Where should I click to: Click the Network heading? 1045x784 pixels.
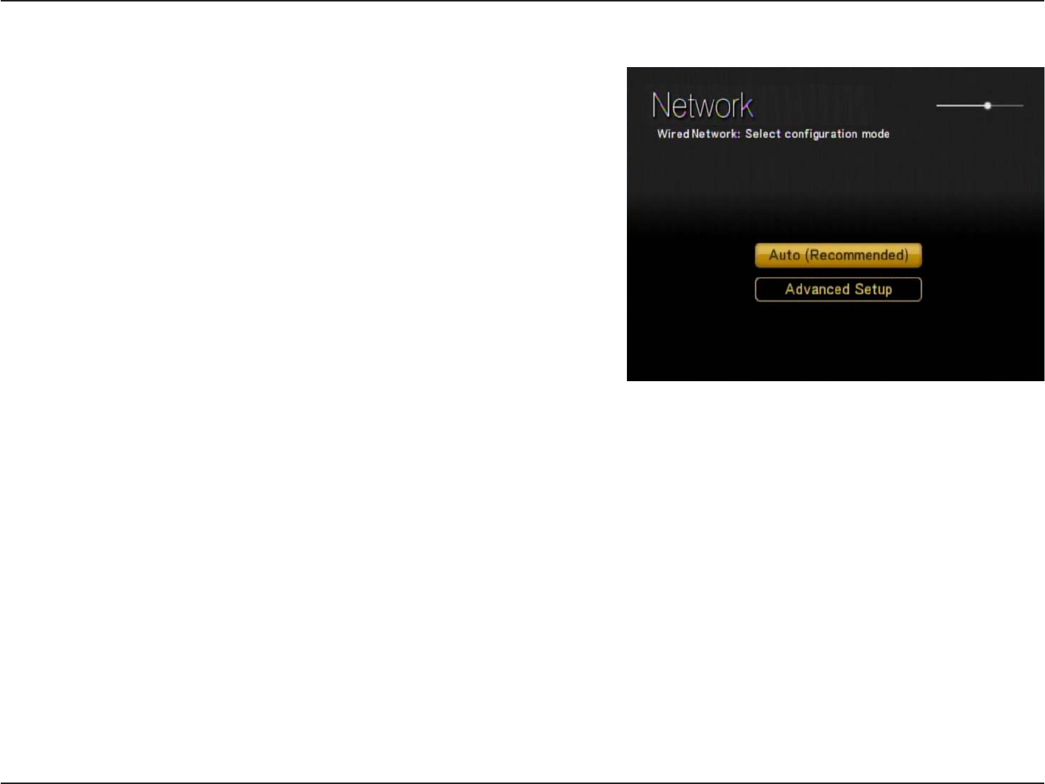[x=702, y=105]
